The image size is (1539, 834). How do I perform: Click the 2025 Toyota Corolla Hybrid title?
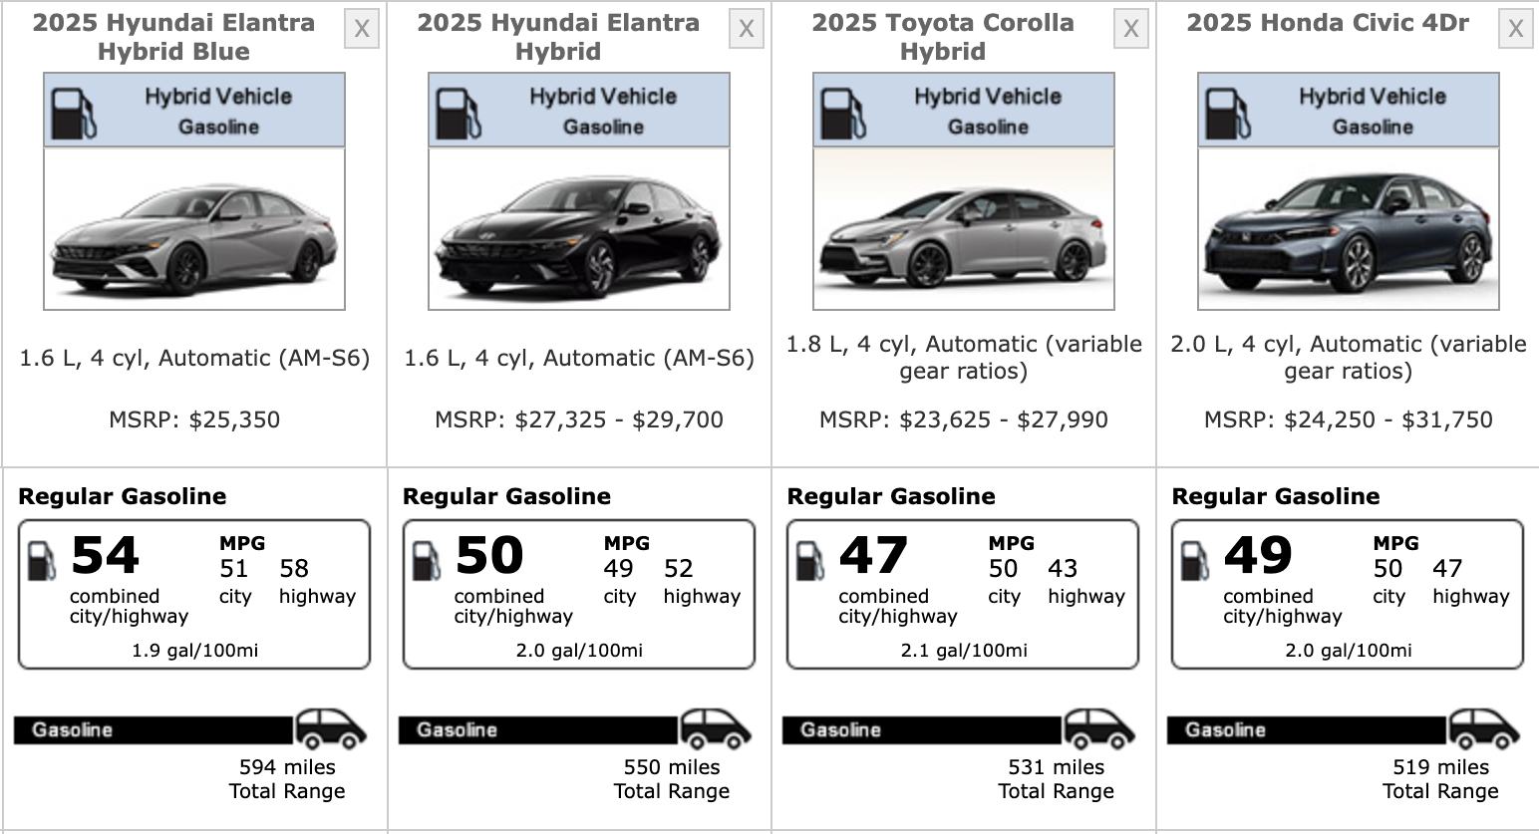tap(943, 37)
